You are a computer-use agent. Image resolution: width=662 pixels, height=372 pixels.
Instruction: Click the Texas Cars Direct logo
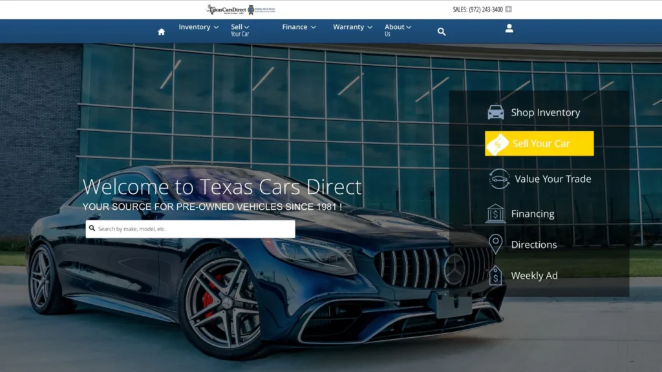coord(226,9)
